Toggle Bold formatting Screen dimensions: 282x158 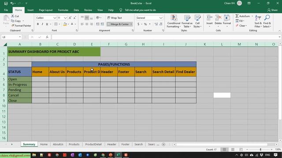click(x=38, y=24)
